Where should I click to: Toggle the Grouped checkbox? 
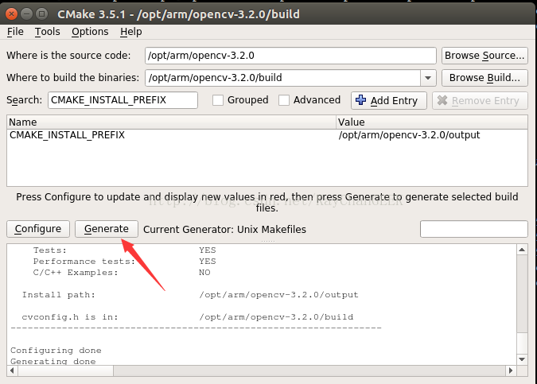point(218,100)
